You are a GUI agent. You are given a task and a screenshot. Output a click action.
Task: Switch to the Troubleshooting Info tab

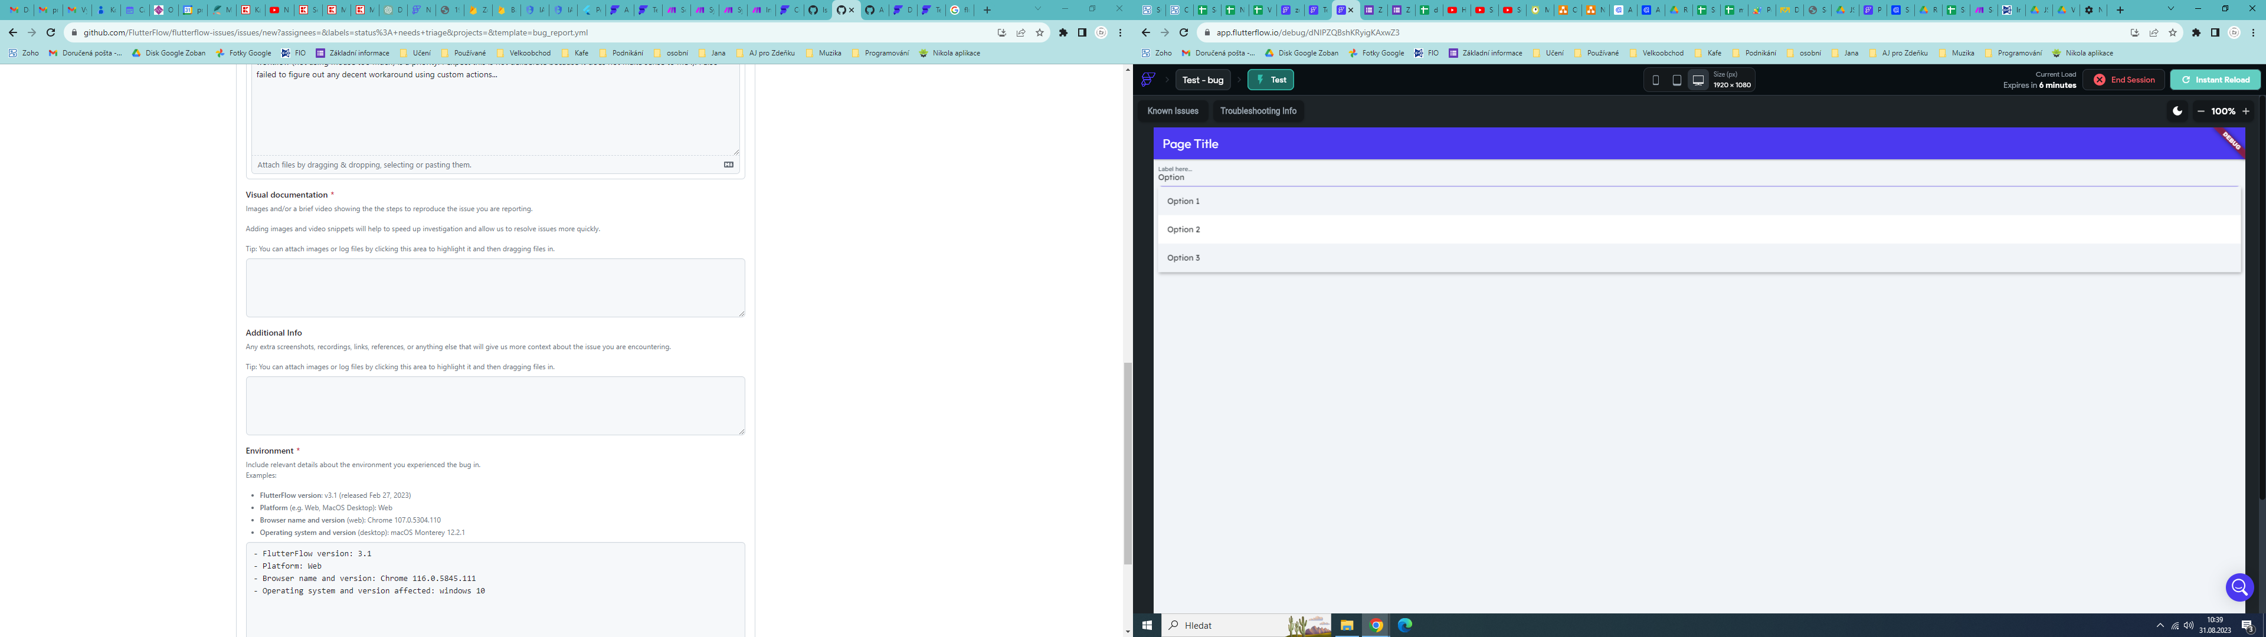pyautogui.click(x=1258, y=111)
